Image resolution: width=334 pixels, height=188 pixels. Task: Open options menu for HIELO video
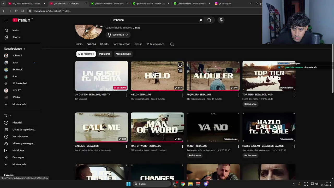coord(182,95)
